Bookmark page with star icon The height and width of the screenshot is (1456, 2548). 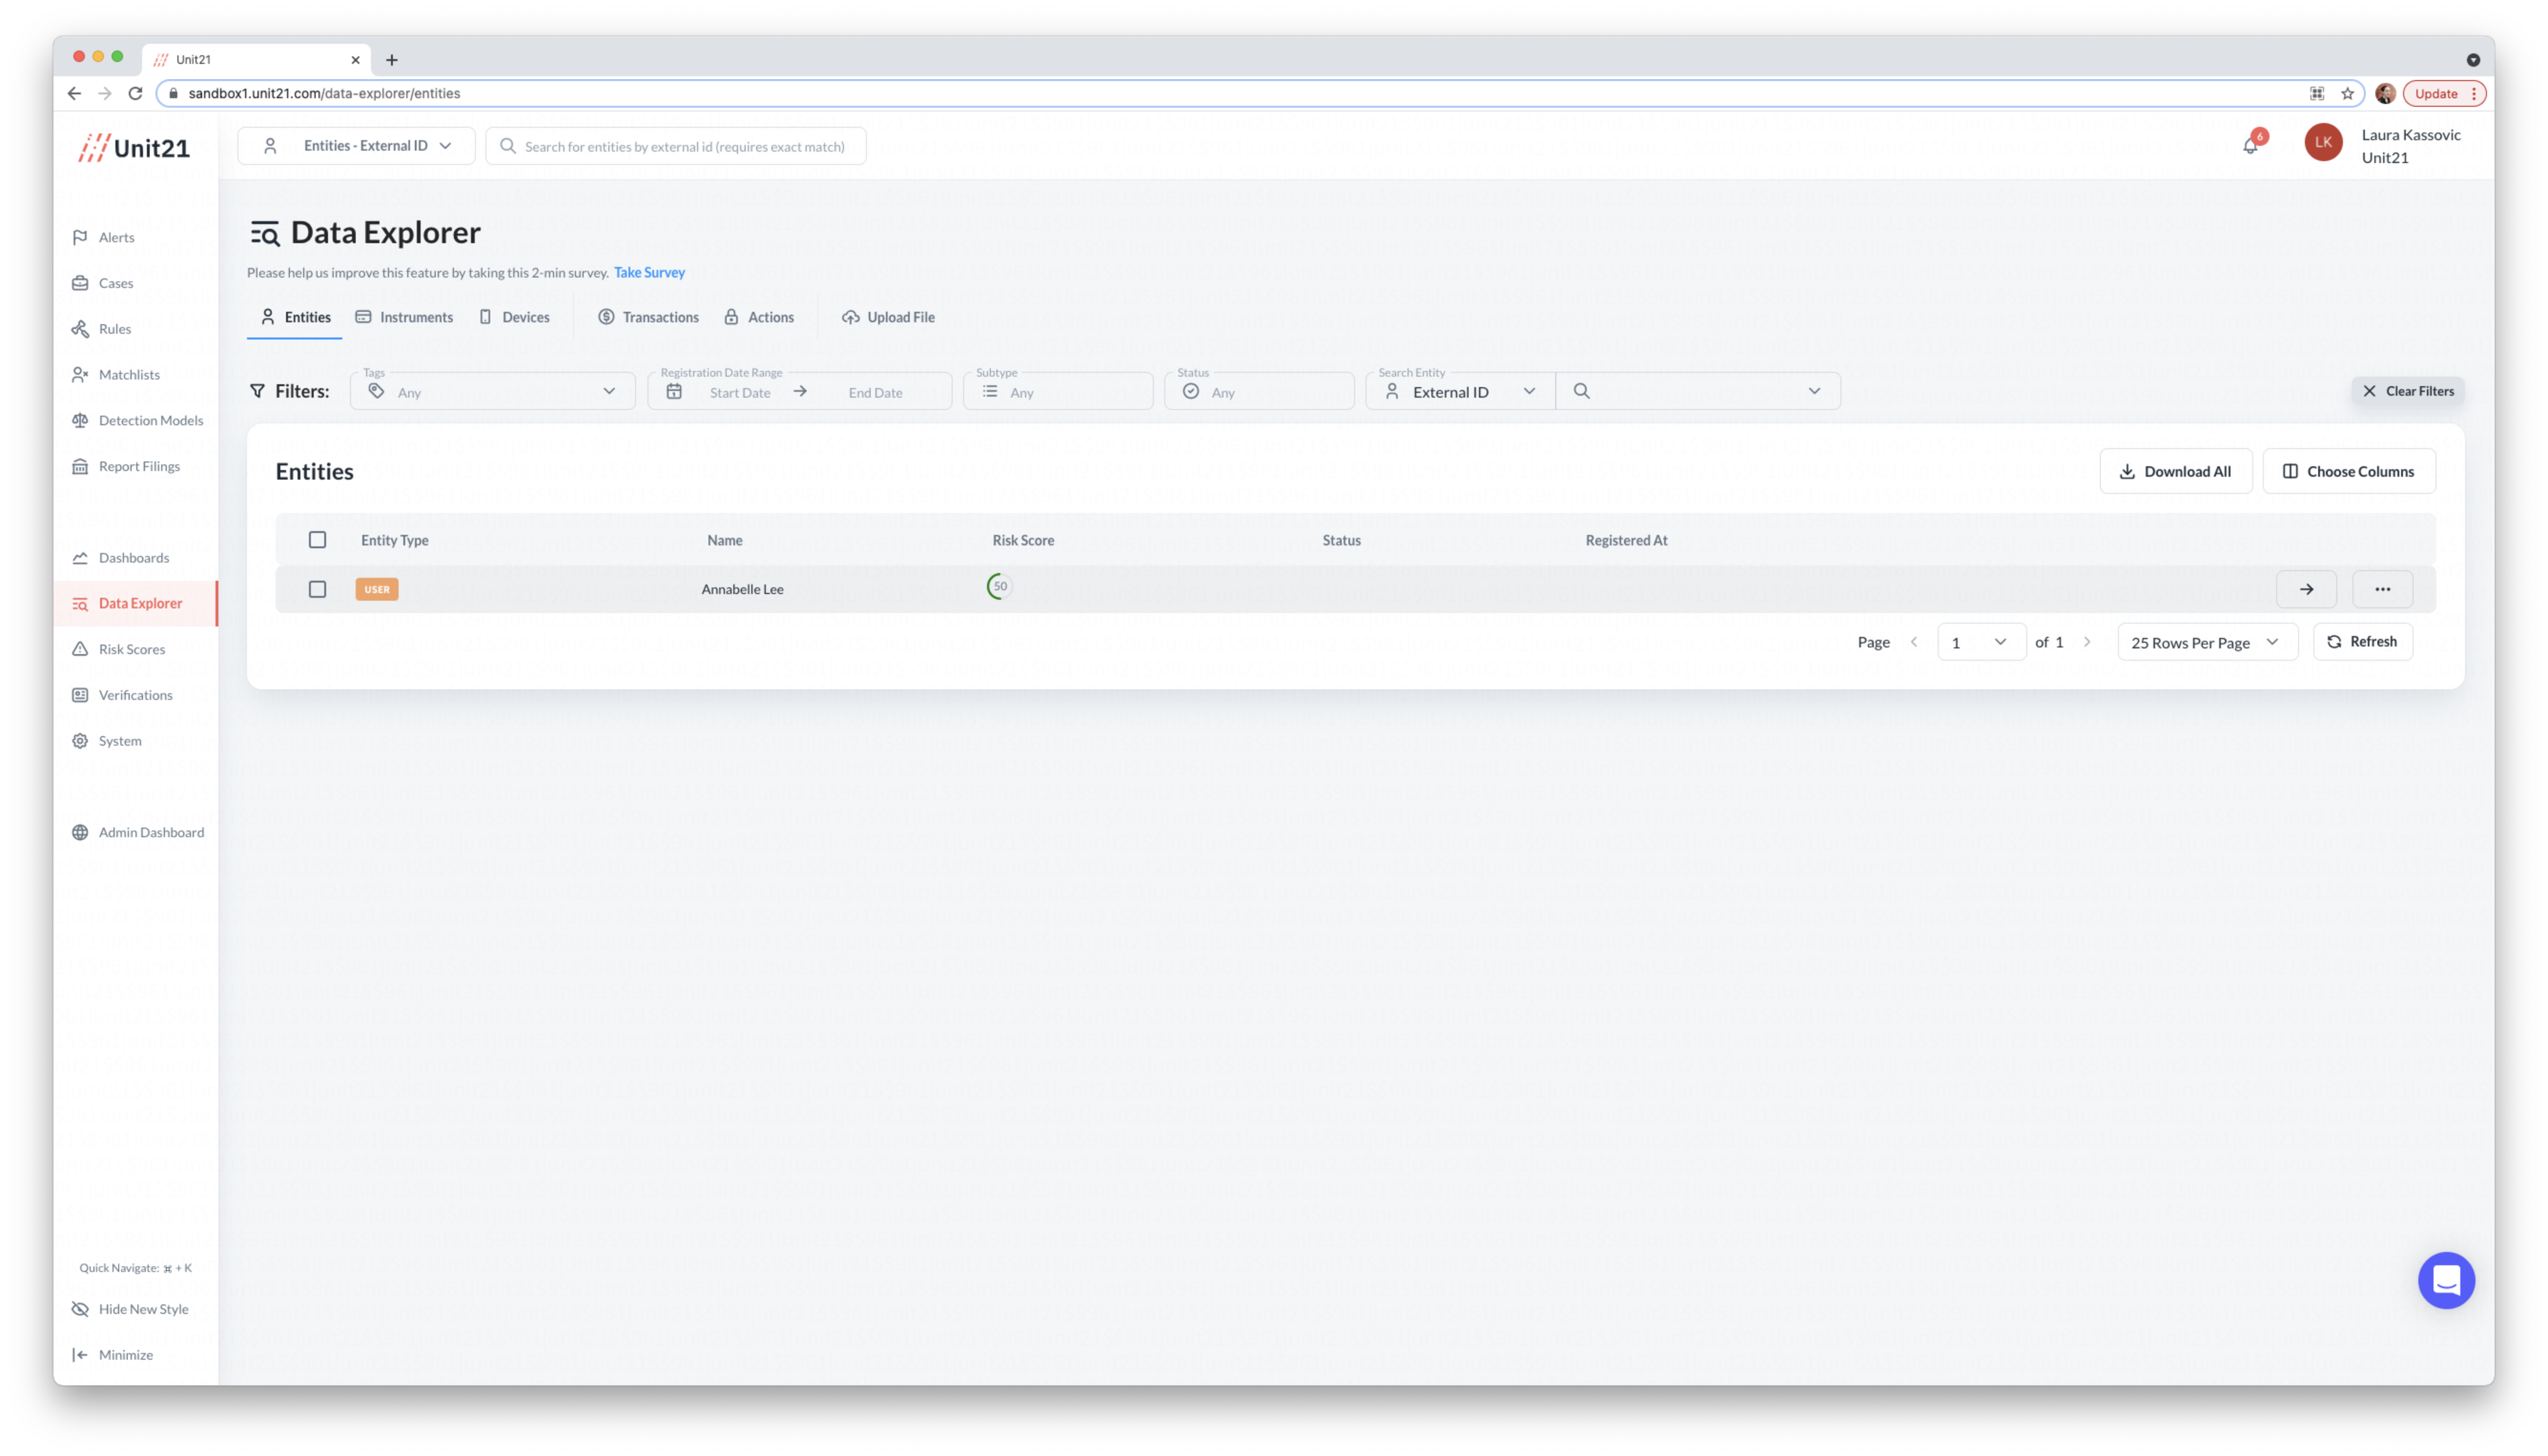[2347, 93]
